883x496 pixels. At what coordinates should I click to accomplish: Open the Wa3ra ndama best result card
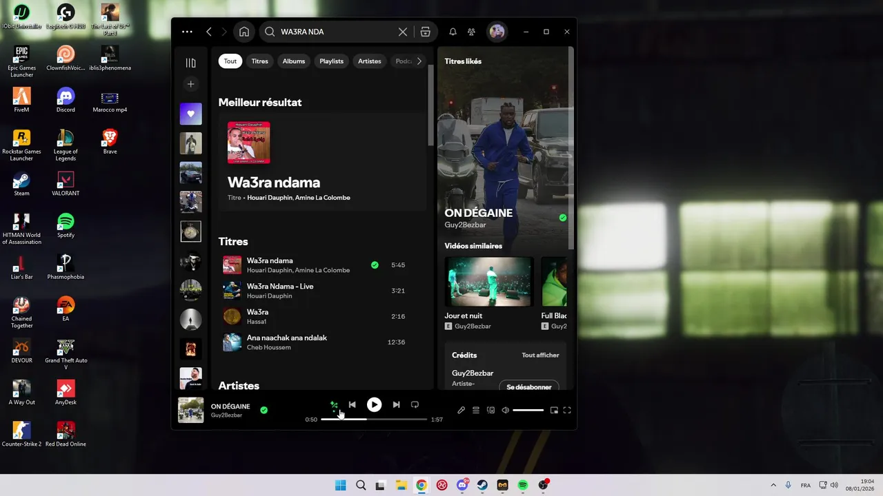(x=322, y=163)
